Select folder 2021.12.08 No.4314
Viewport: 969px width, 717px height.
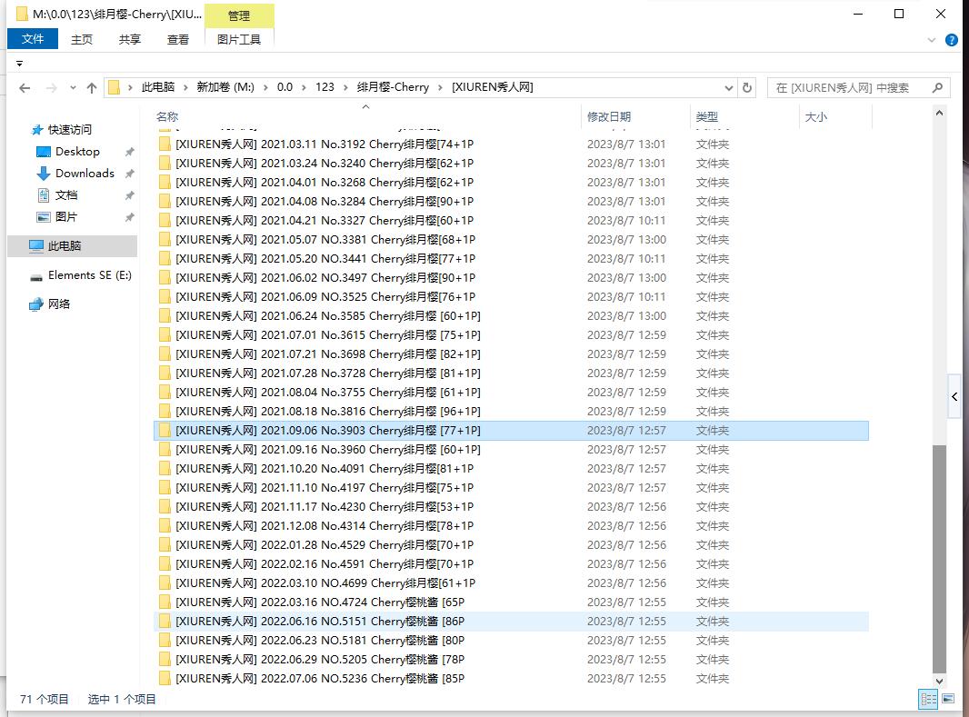[x=511, y=525]
